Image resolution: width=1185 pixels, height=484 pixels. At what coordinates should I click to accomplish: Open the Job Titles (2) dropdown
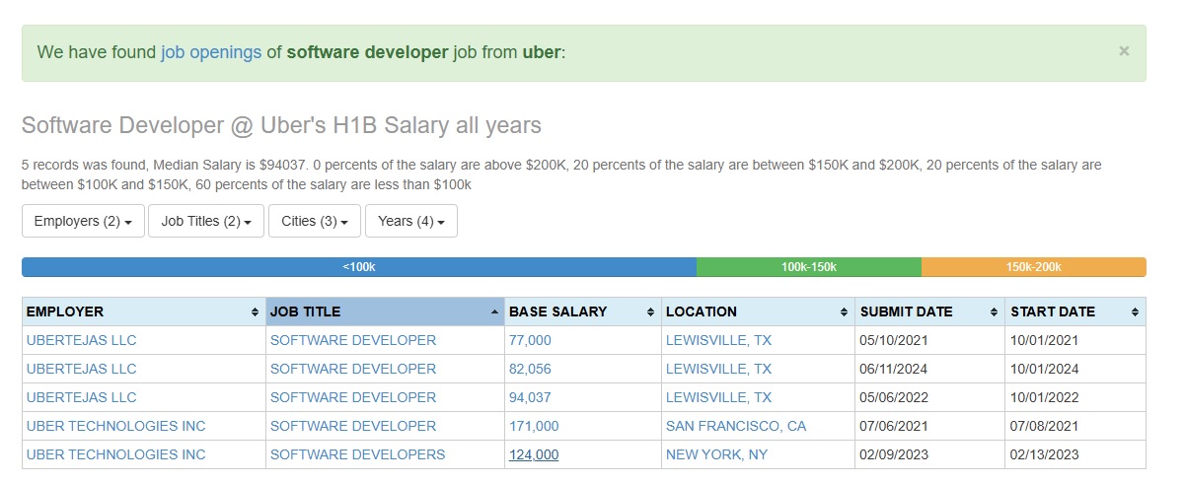coord(206,221)
